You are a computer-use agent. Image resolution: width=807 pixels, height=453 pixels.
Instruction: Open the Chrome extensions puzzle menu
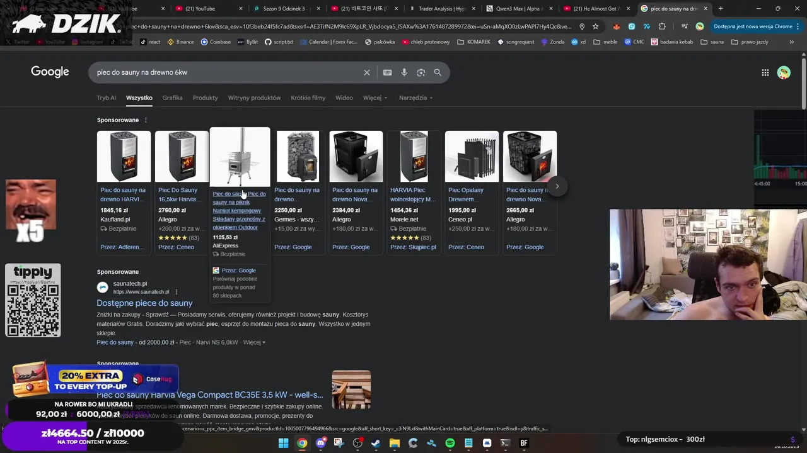(662, 26)
